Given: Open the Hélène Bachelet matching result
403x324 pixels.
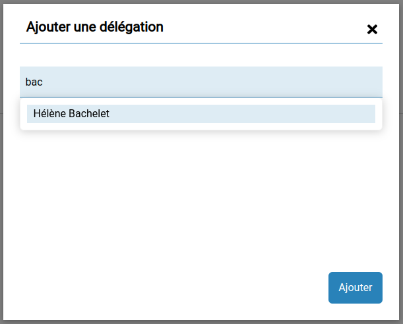Looking at the screenshot, I should click(x=201, y=114).
